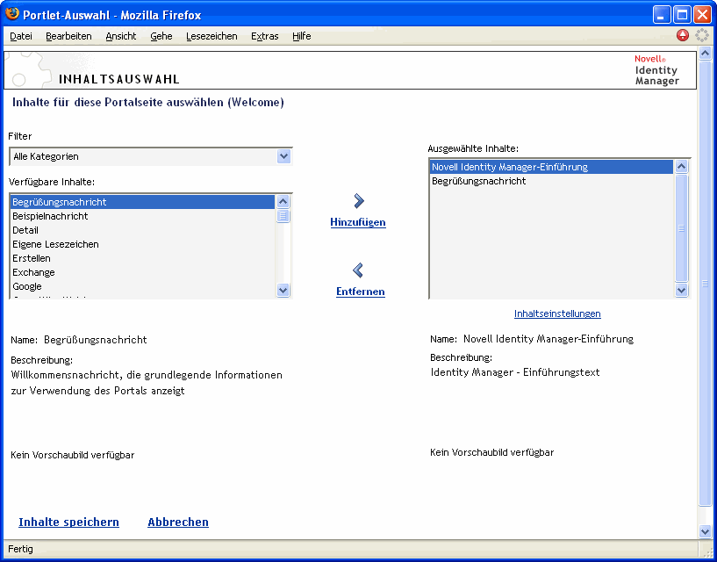
Task: Click the Novell Identity Manager logo
Action: 656,70
